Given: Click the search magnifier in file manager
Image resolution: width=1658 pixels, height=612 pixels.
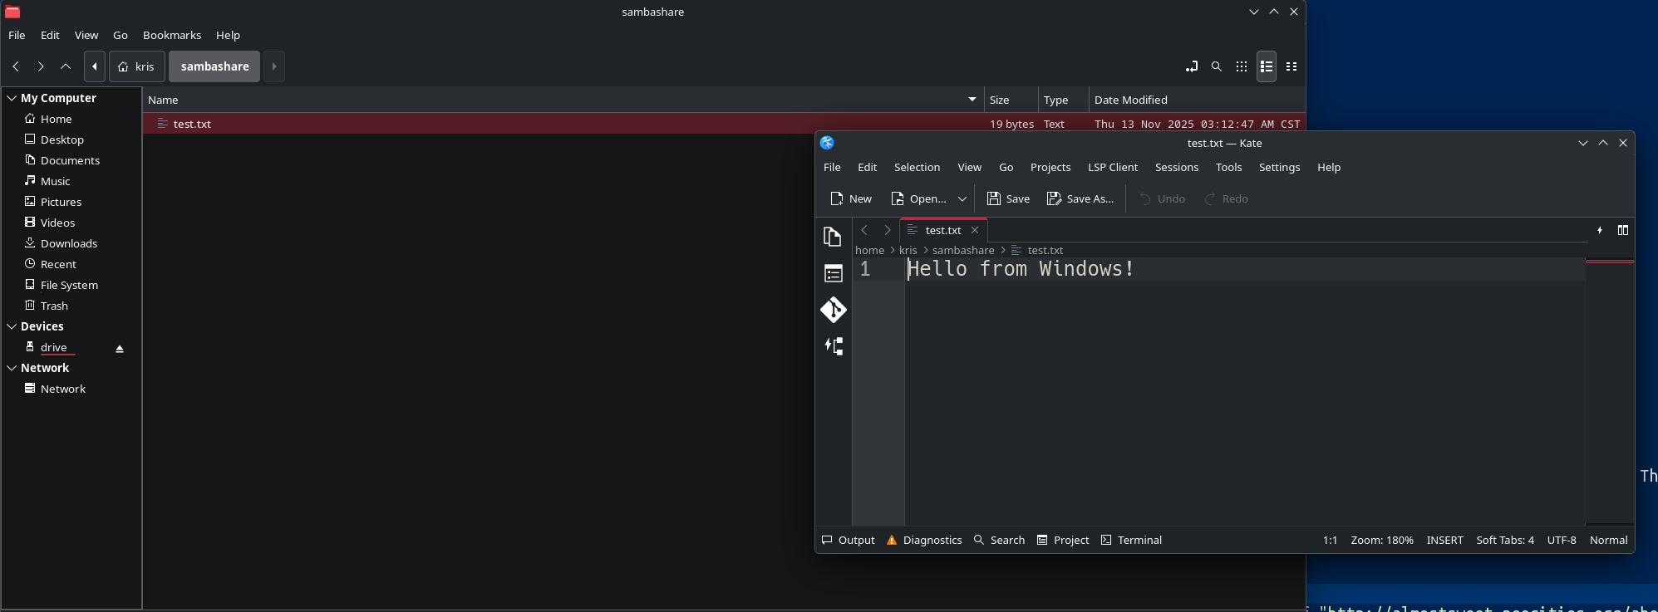Looking at the screenshot, I should pyautogui.click(x=1216, y=66).
